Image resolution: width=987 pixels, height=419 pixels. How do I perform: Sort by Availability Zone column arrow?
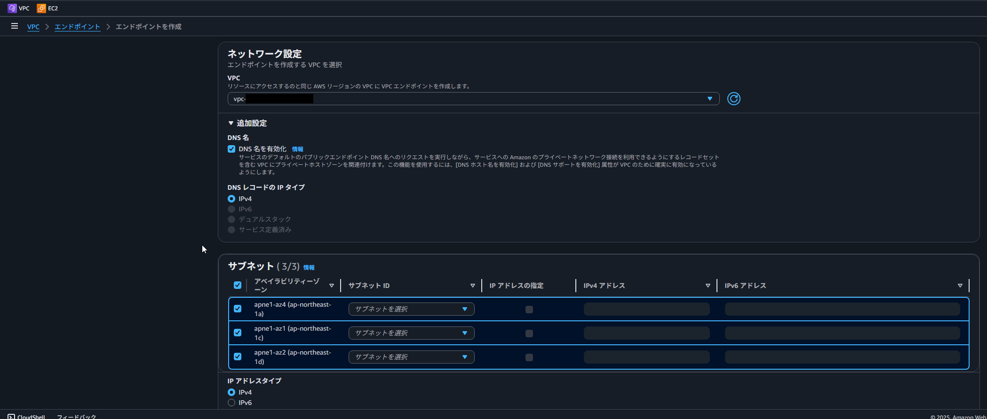pyautogui.click(x=332, y=286)
